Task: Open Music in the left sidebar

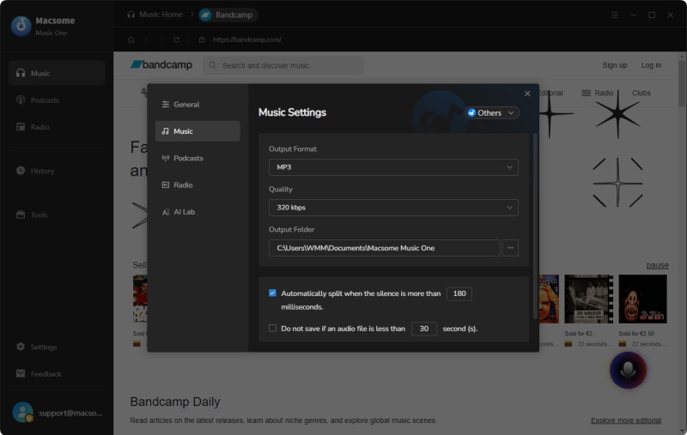Action: tap(57, 73)
